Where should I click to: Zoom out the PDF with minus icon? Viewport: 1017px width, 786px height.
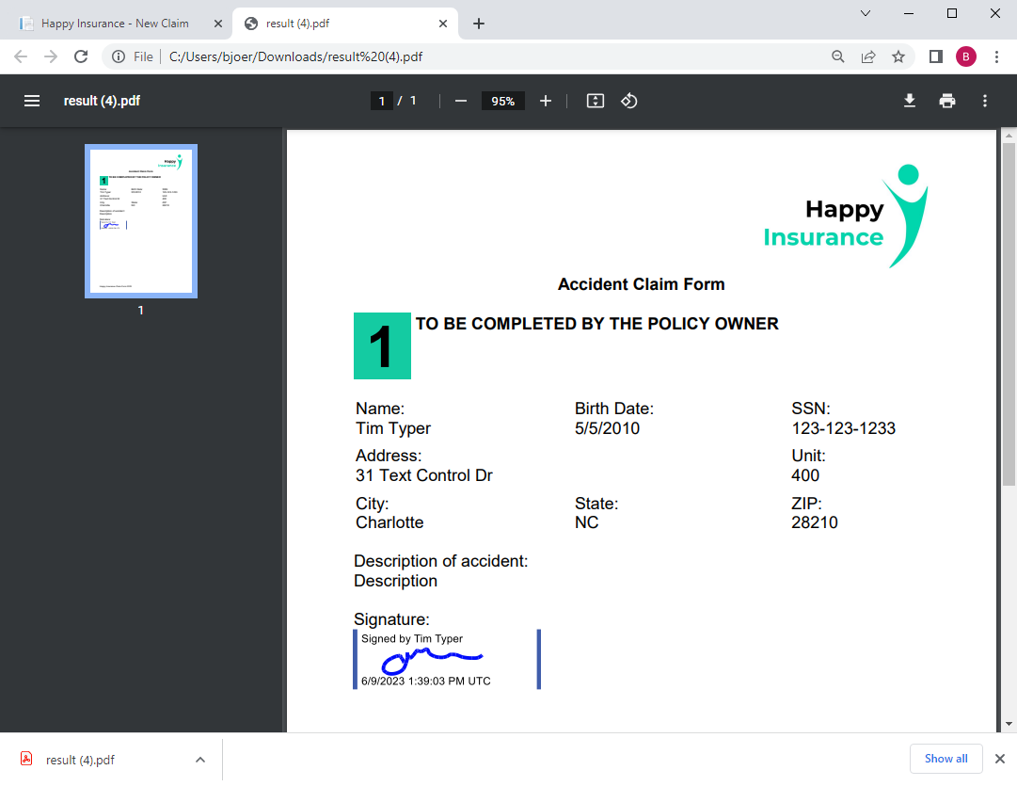(460, 101)
